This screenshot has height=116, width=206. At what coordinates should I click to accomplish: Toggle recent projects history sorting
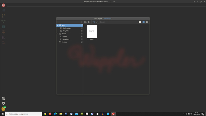(93, 22)
